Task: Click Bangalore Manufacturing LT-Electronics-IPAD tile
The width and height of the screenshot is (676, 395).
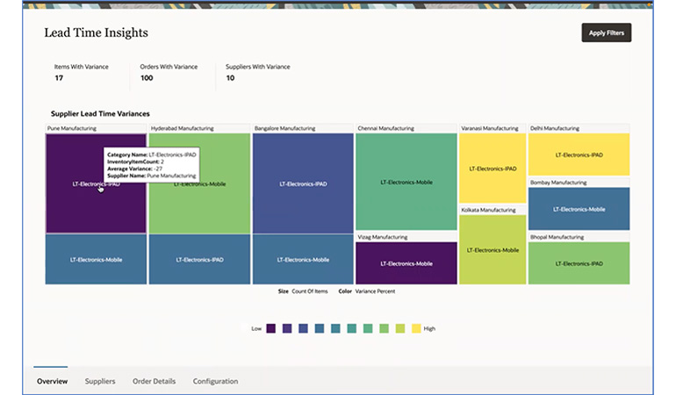Action: click(x=302, y=183)
